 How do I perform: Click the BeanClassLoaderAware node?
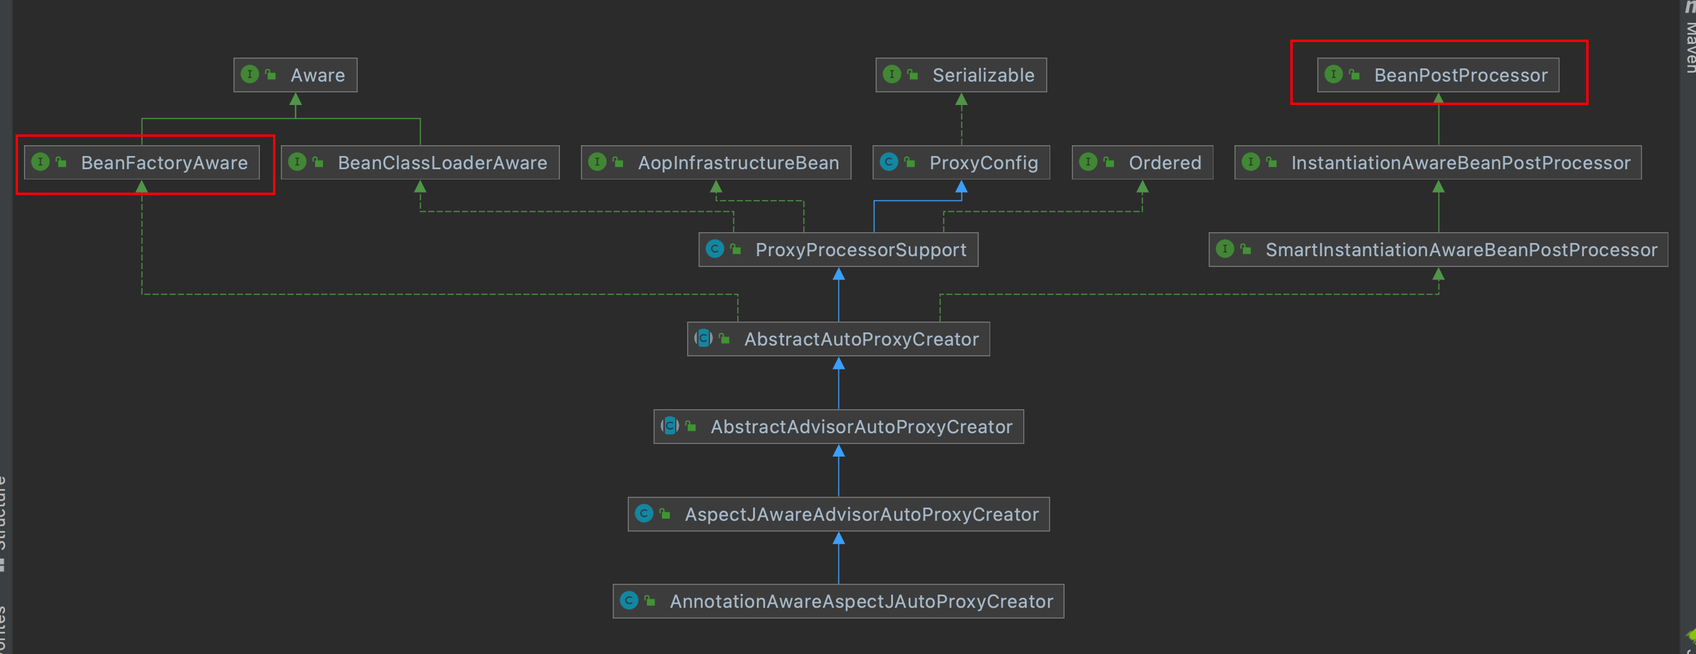(x=420, y=163)
